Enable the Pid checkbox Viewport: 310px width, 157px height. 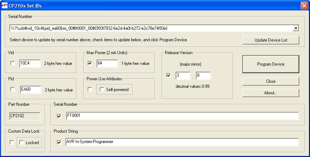[13, 89]
